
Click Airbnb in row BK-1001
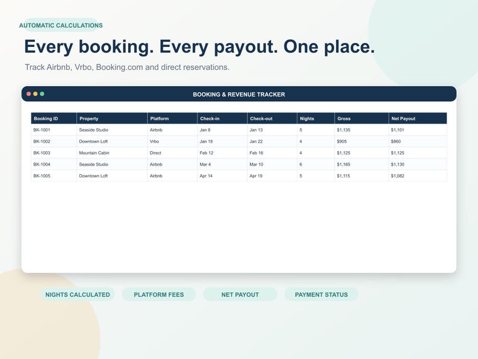(172, 130)
